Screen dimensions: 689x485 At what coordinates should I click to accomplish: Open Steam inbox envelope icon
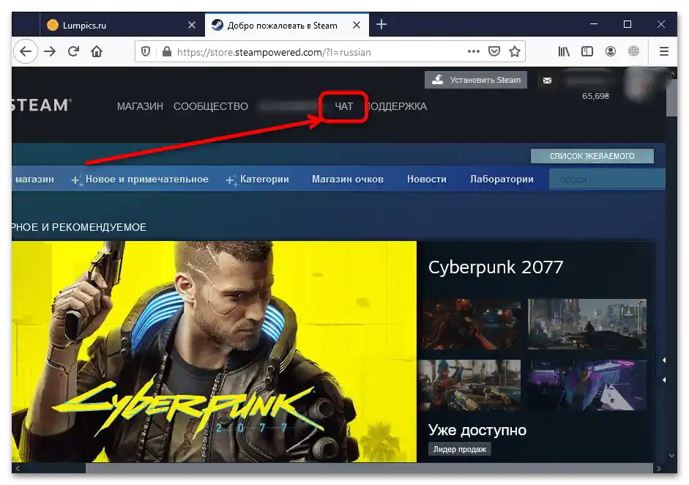(x=547, y=81)
